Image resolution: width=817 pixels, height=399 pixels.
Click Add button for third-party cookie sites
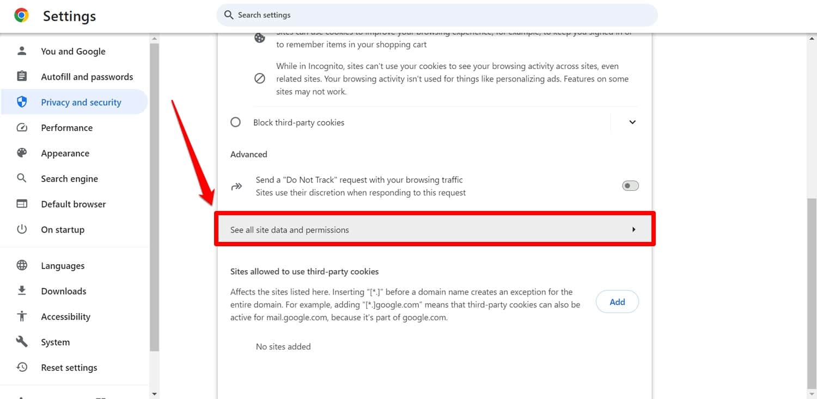[x=617, y=302]
